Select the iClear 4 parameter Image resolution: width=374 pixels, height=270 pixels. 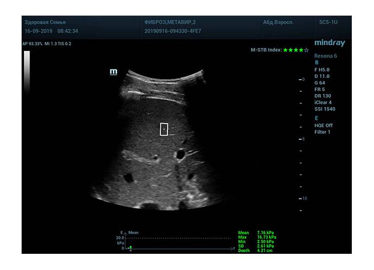click(324, 103)
